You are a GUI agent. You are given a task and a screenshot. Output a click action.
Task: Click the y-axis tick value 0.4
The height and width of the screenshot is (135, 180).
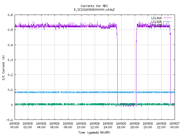(10, 45)
